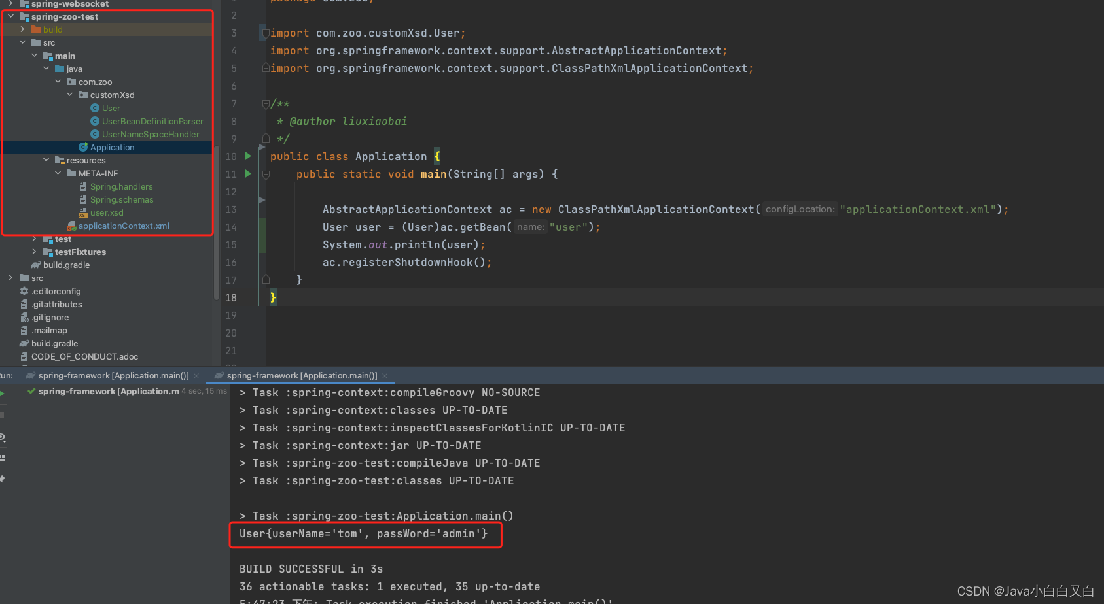
Task: Pin the Run tool window using the pin icon
Action: [x=3, y=478]
